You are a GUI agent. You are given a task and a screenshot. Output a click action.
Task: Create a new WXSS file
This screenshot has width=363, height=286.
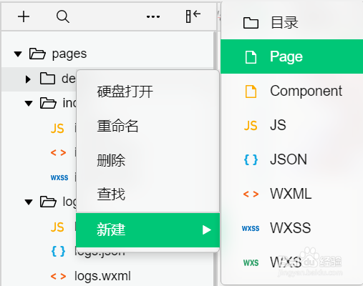click(x=291, y=228)
